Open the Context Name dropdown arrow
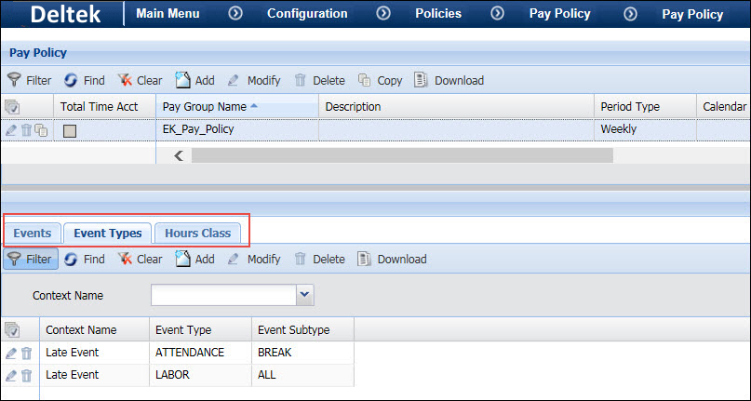 pyautogui.click(x=304, y=295)
